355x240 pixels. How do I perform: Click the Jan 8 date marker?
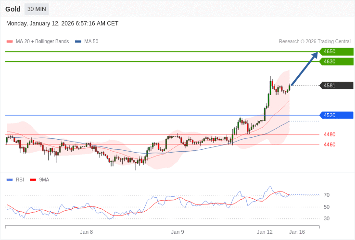(87, 232)
